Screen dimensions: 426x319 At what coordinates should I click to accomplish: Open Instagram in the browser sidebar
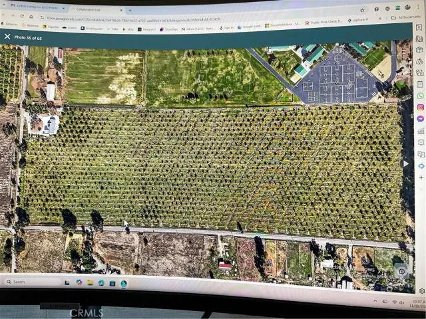(x=420, y=107)
